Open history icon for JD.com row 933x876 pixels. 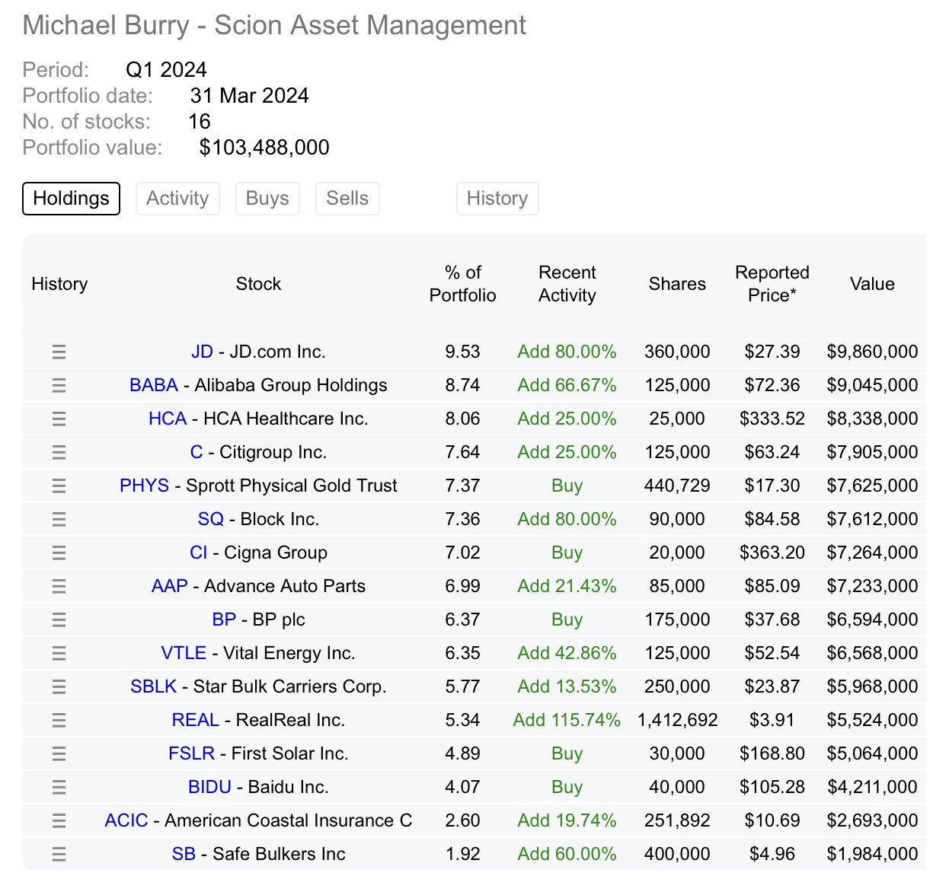click(x=59, y=352)
